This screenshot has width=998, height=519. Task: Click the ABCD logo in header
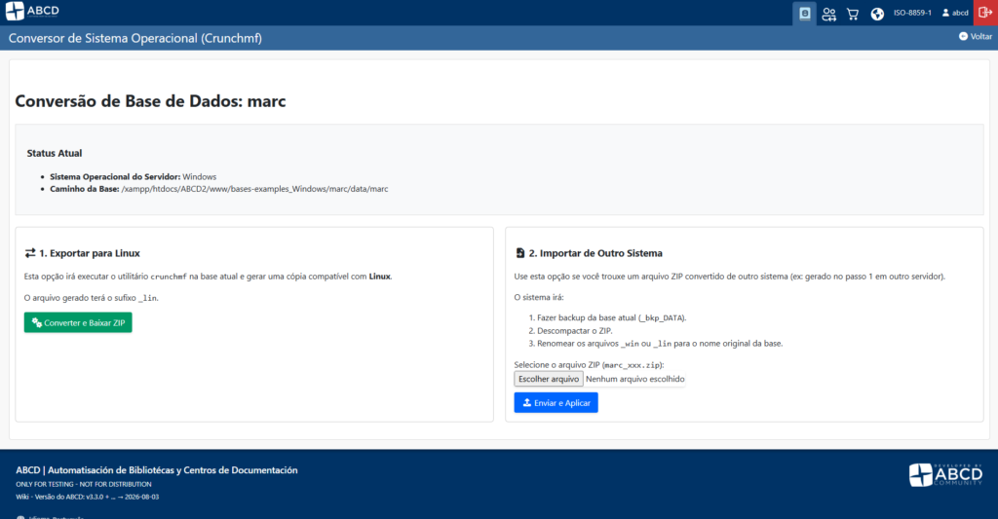(31, 13)
